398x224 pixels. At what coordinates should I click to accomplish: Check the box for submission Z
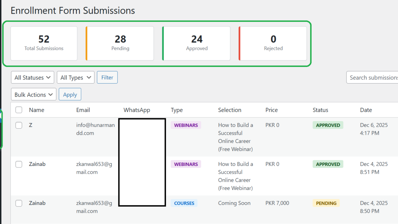point(19,125)
